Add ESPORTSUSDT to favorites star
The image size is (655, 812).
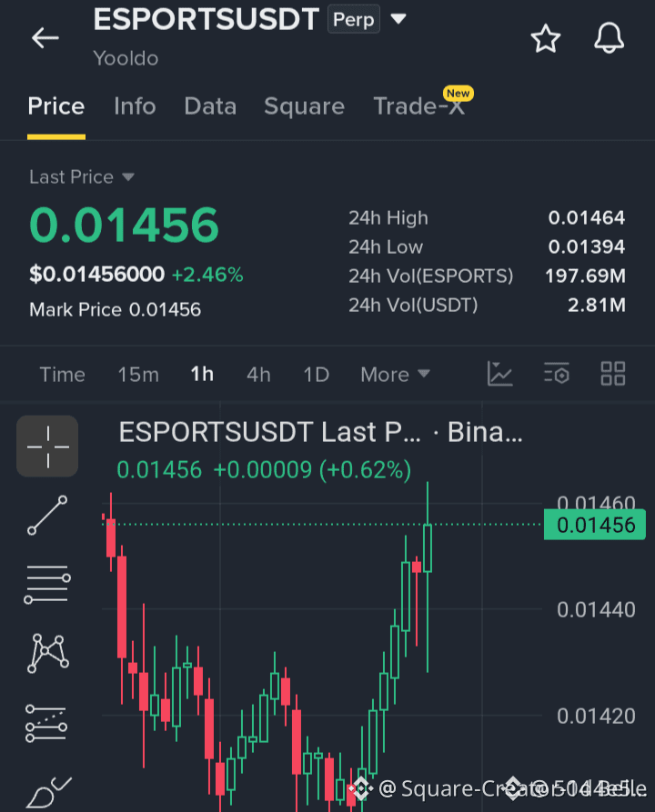click(x=546, y=38)
